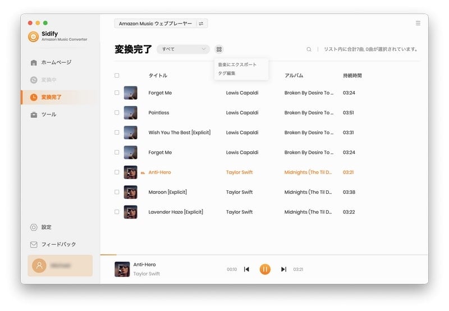Click the settings gear icon 設定
The height and width of the screenshot is (311, 449).
pyautogui.click(x=34, y=227)
